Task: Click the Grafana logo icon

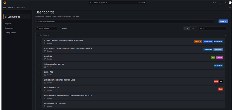Action: [5, 3]
